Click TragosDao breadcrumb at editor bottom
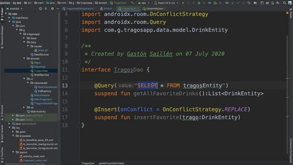293x165 pixels. 87,163
